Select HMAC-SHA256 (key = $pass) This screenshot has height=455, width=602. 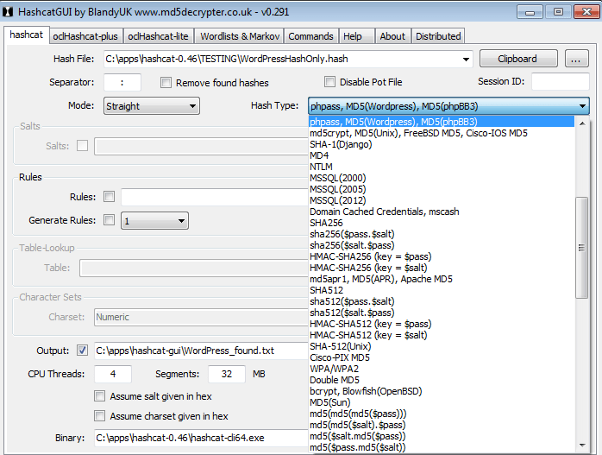(442, 256)
